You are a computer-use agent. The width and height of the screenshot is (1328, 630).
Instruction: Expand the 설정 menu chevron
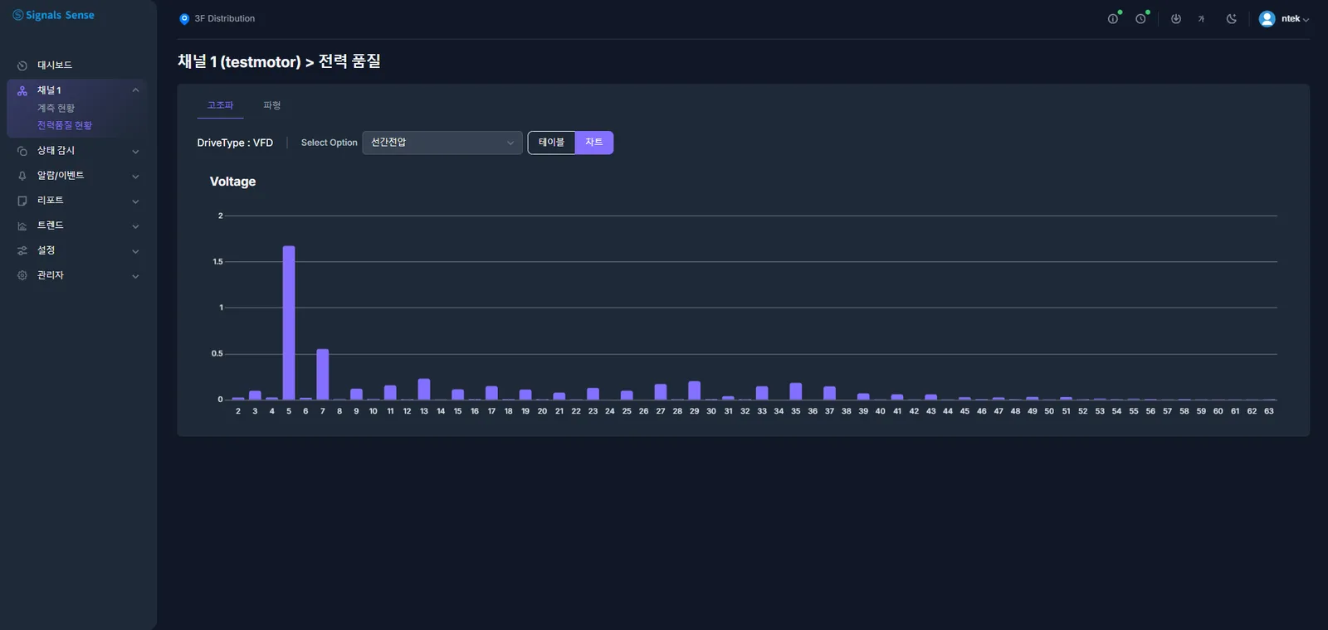(x=135, y=251)
